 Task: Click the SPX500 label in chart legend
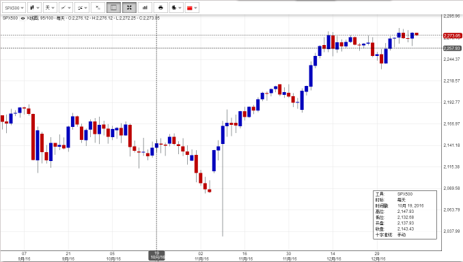10,18
